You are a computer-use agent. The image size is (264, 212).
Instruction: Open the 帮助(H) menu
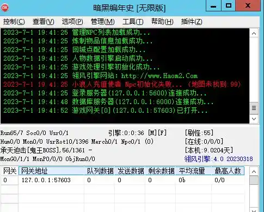tap(162, 22)
